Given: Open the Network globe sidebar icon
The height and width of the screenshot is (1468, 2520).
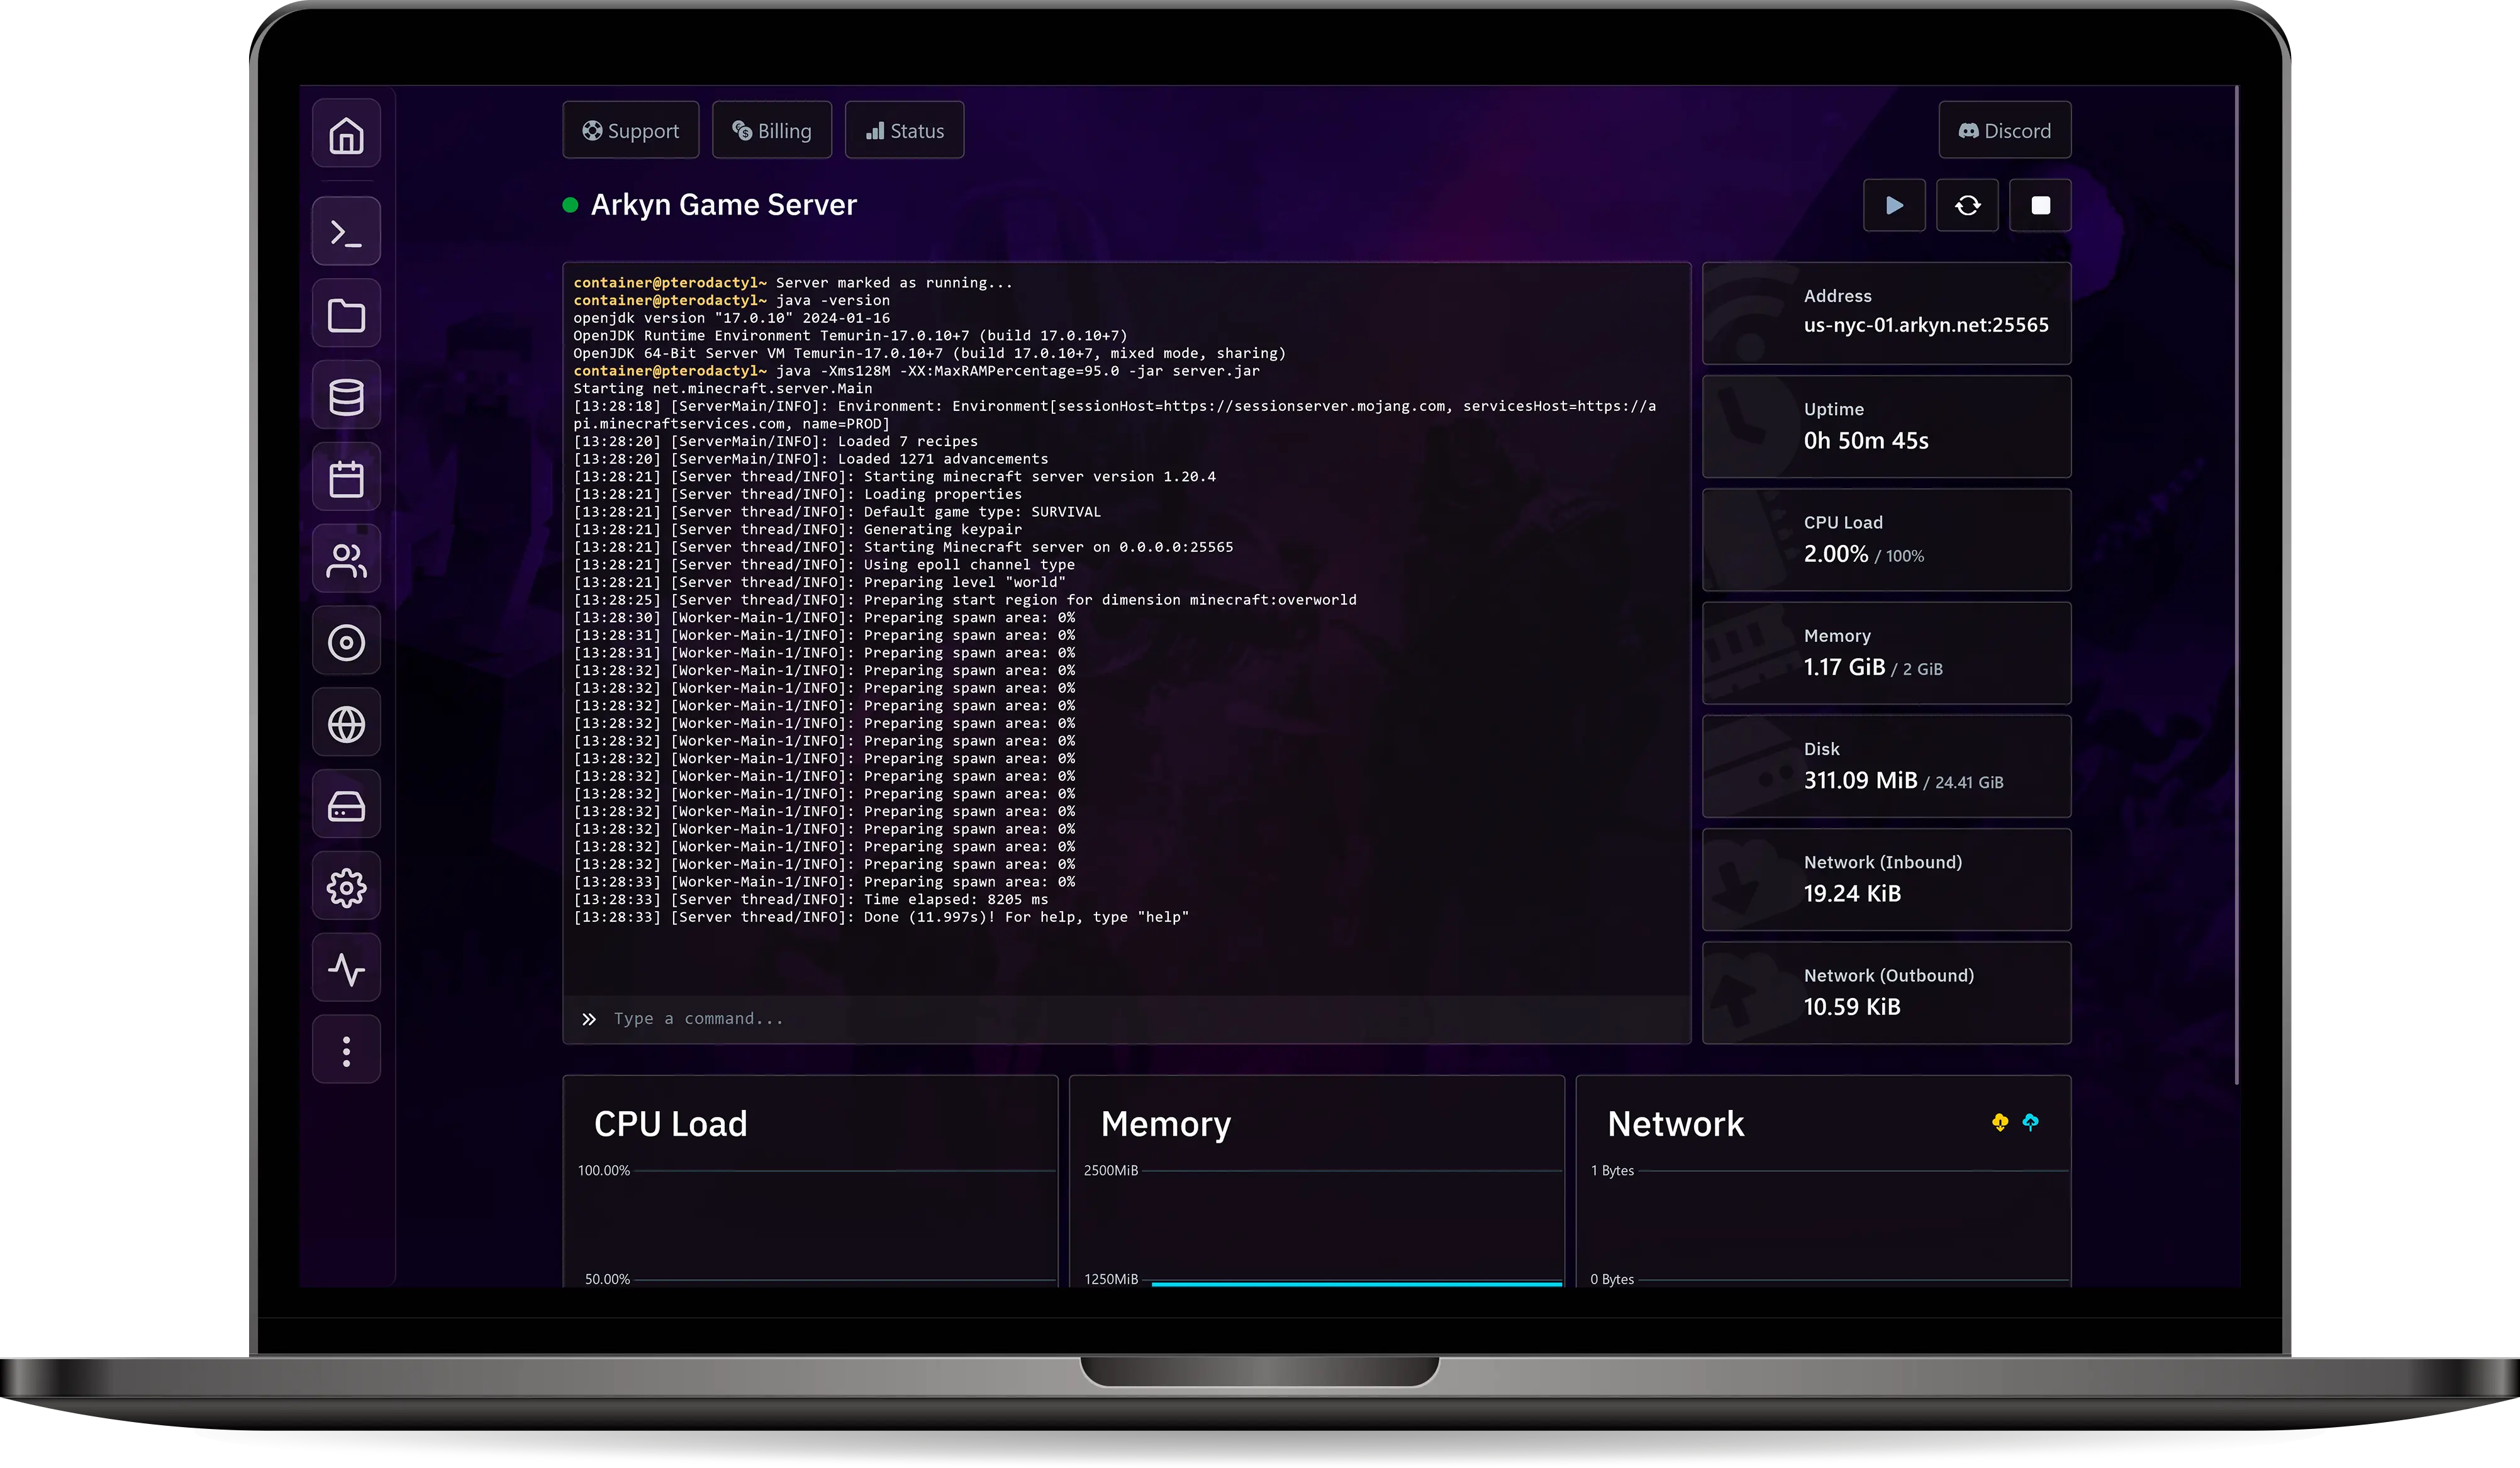Looking at the screenshot, I should [346, 724].
